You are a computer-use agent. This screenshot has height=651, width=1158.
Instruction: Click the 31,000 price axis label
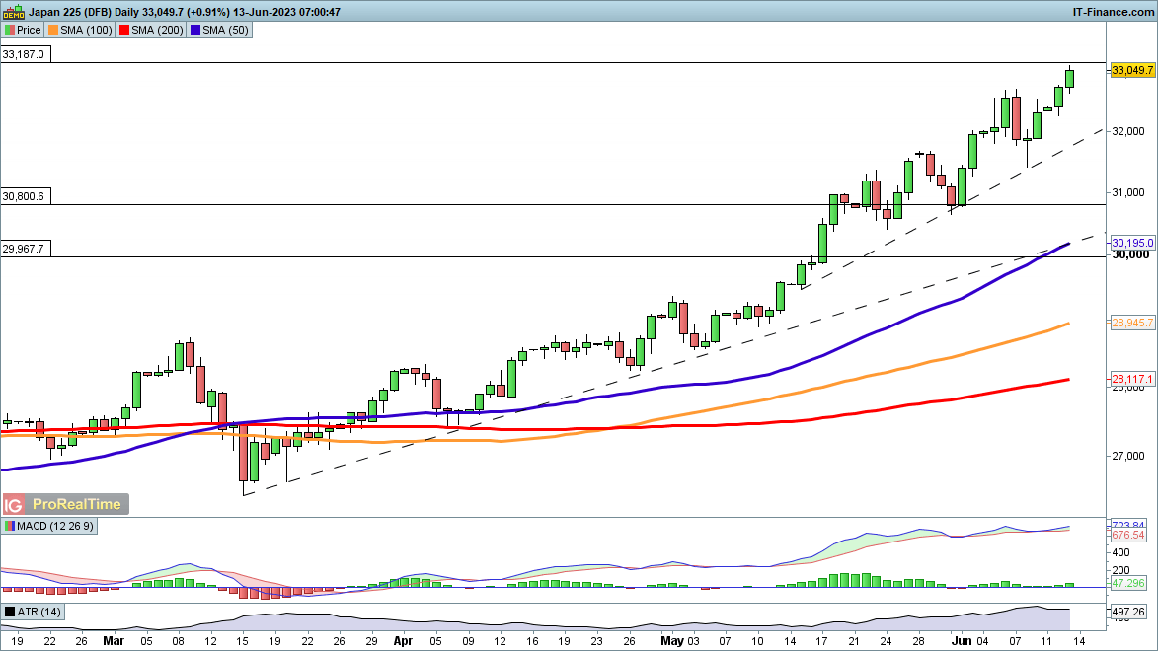(x=1128, y=192)
